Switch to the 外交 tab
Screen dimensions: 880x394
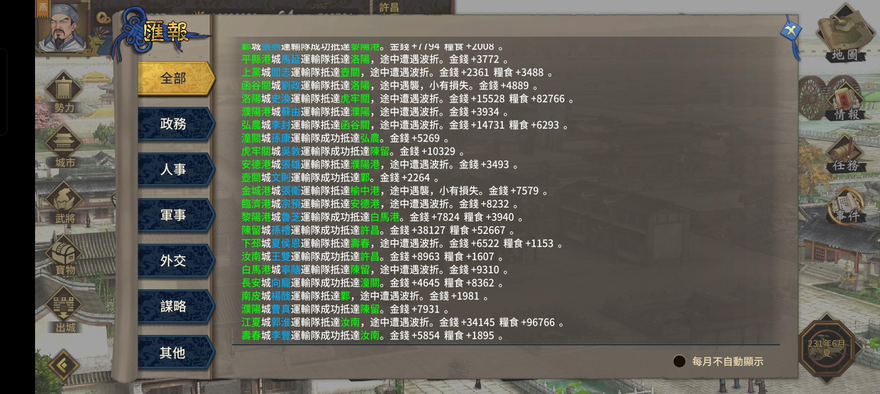pyautogui.click(x=174, y=261)
